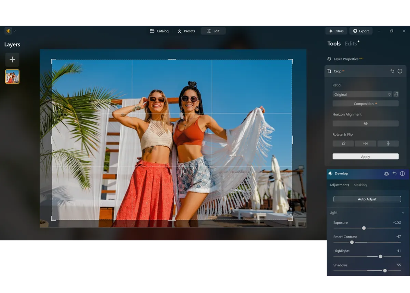The height and width of the screenshot is (293, 410).
Task: Open the Presets view
Action: (x=186, y=30)
